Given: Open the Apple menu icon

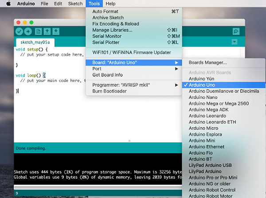Looking at the screenshot, I should (8, 4).
